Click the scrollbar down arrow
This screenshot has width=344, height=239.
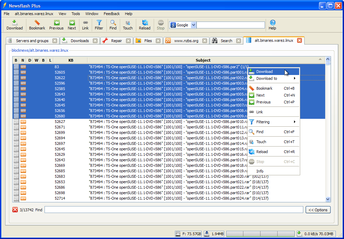point(328,199)
